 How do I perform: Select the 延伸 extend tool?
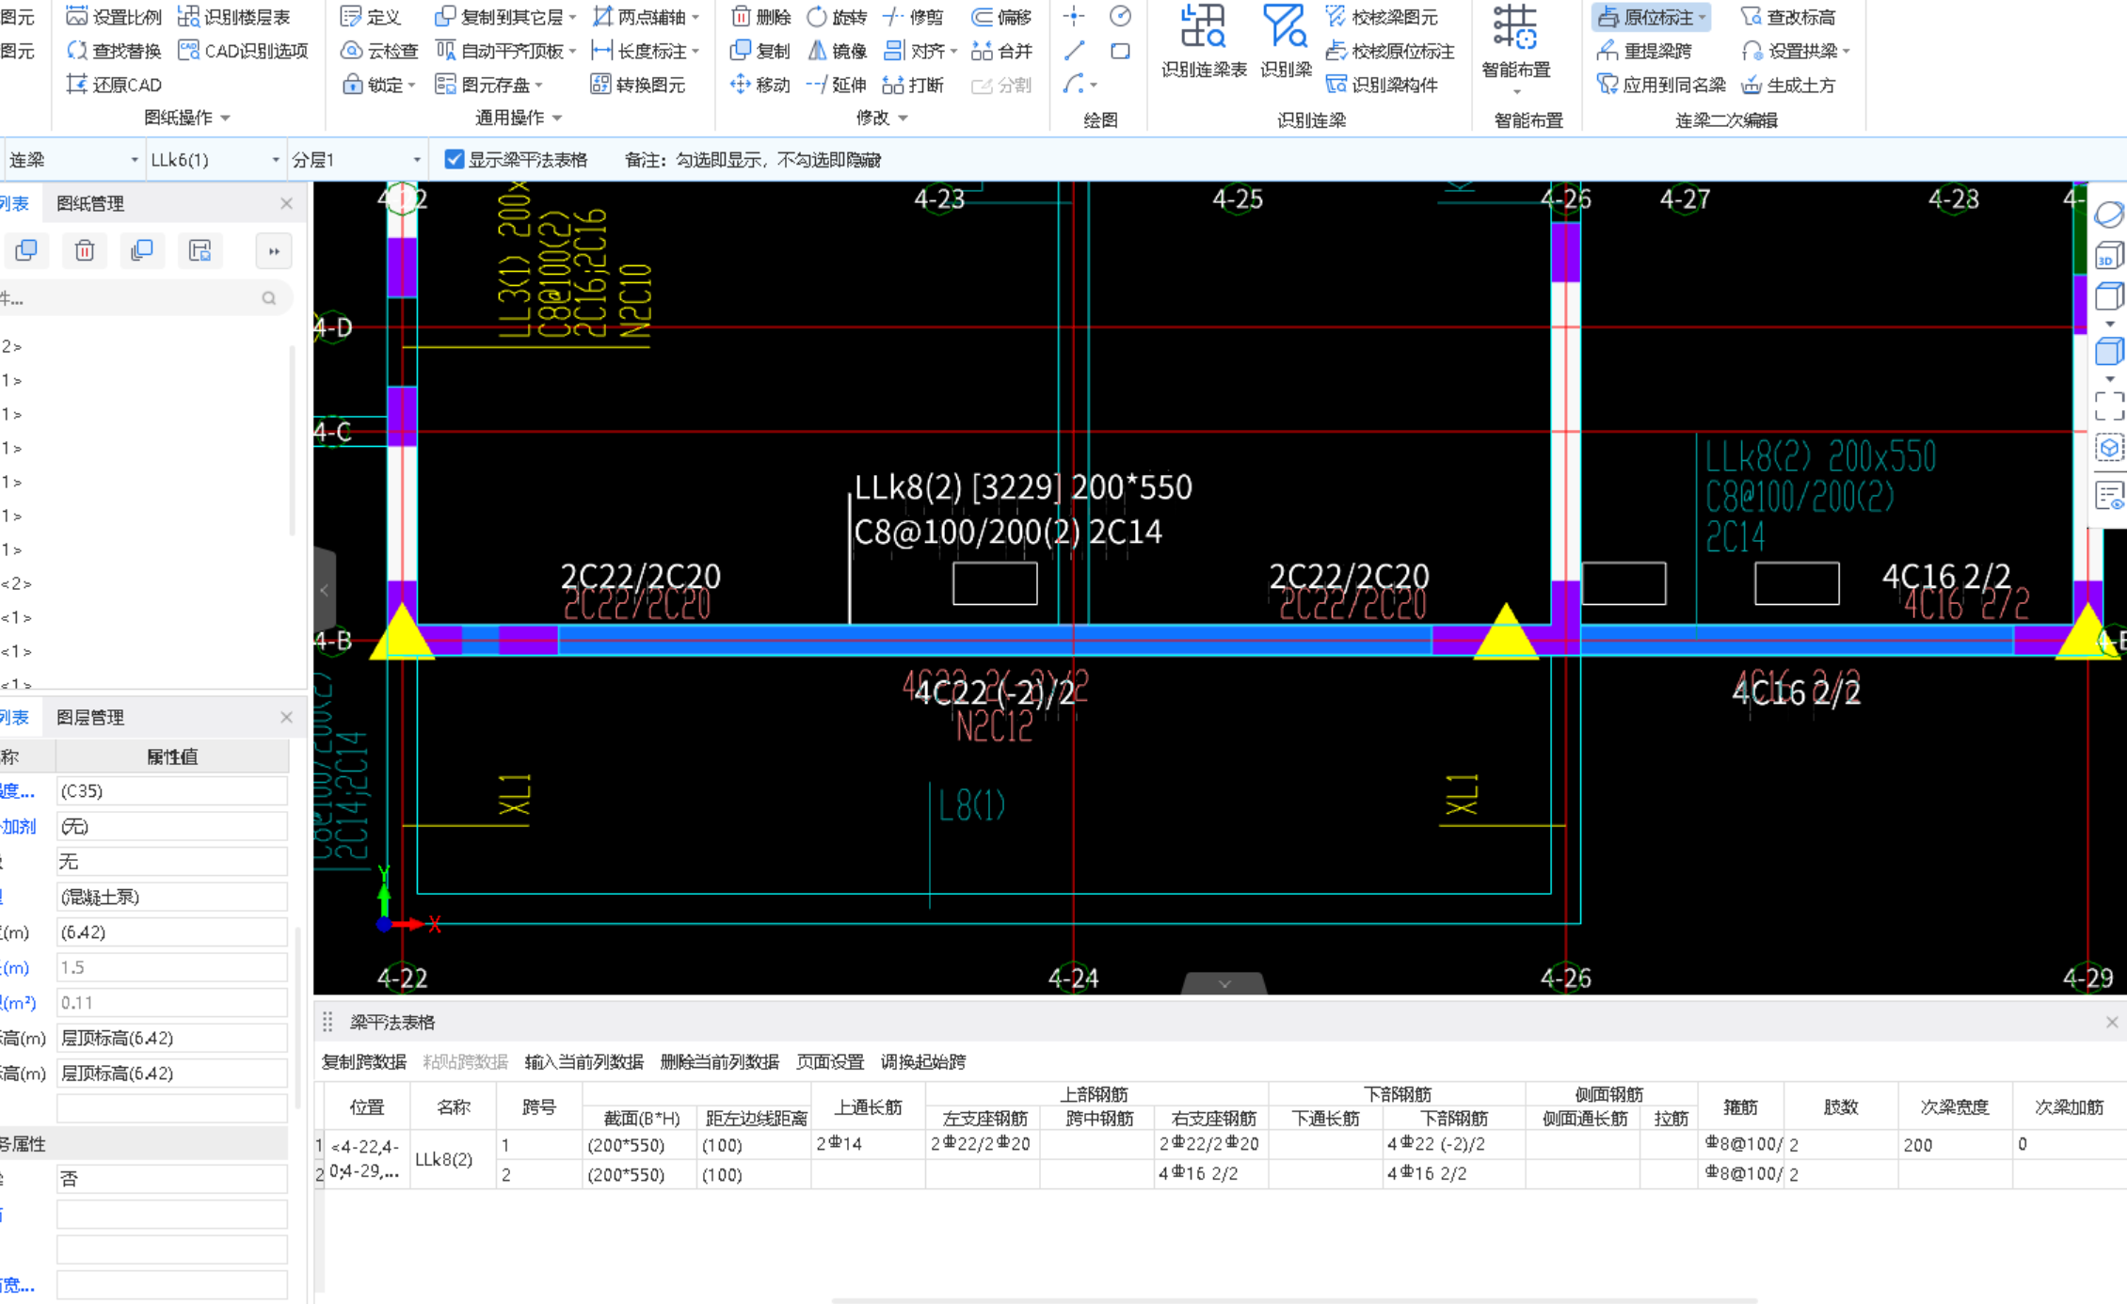click(837, 84)
